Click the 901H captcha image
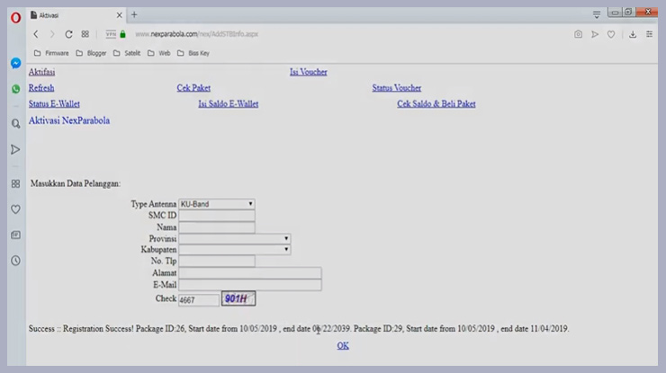 (238, 298)
